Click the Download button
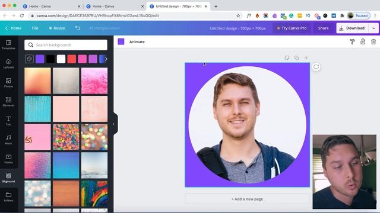The image size is (380, 213). tap(353, 28)
